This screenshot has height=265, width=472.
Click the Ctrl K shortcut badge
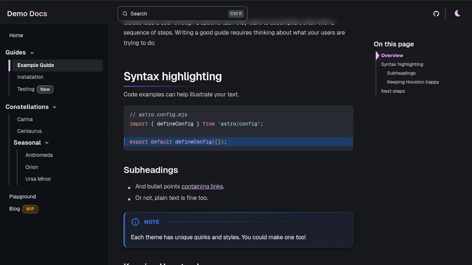click(x=236, y=14)
